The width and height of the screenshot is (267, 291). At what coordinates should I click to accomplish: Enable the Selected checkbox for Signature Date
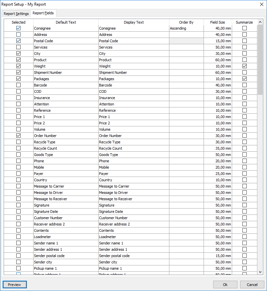[x=18, y=212]
